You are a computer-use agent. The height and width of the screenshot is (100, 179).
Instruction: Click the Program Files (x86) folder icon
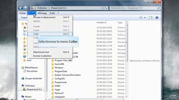(53, 60)
